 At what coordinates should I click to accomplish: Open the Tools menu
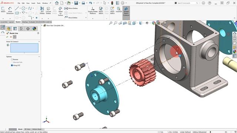[x=39, y=3]
